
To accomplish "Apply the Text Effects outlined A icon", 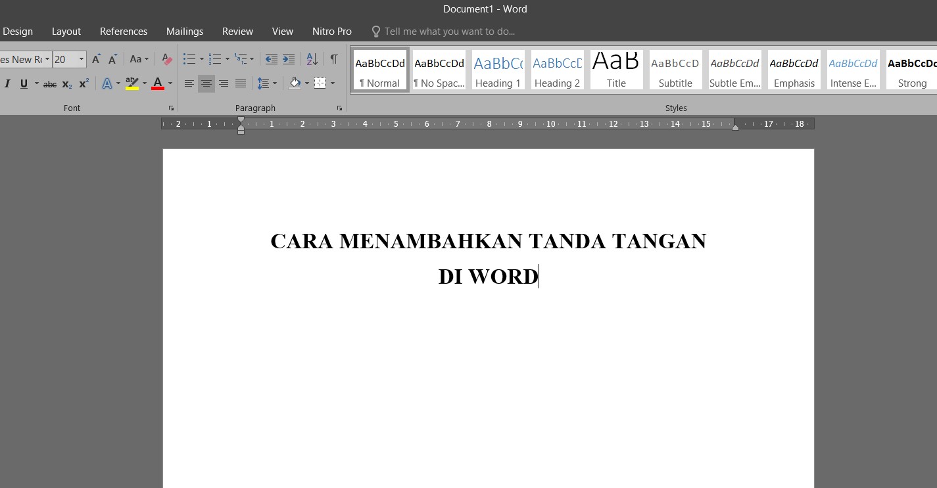I will click(x=107, y=83).
